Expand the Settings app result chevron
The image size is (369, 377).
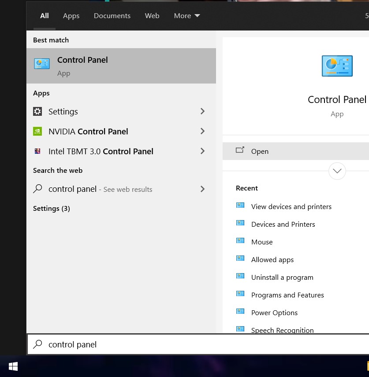pyautogui.click(x=203, y=111)
